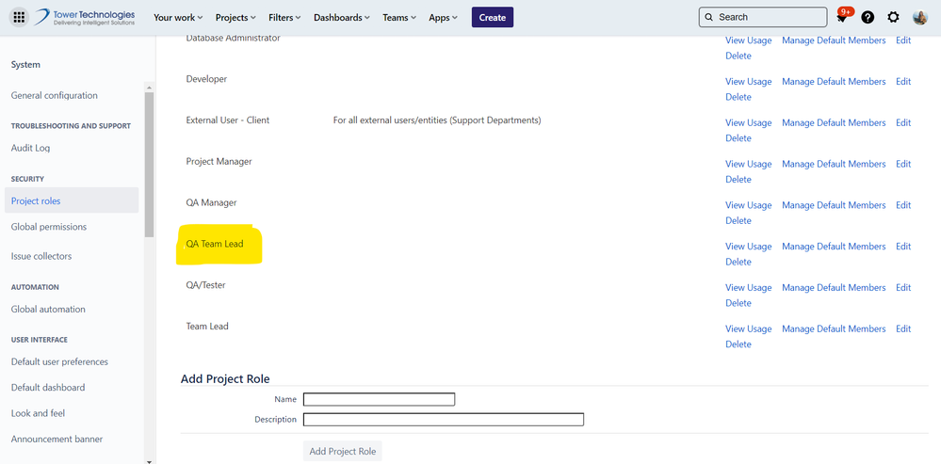941x464 pixels.
Task: Delete the Developer role
Action: coord(738,97)
